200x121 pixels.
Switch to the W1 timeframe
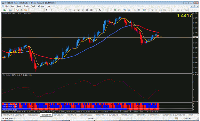(182, 10)
